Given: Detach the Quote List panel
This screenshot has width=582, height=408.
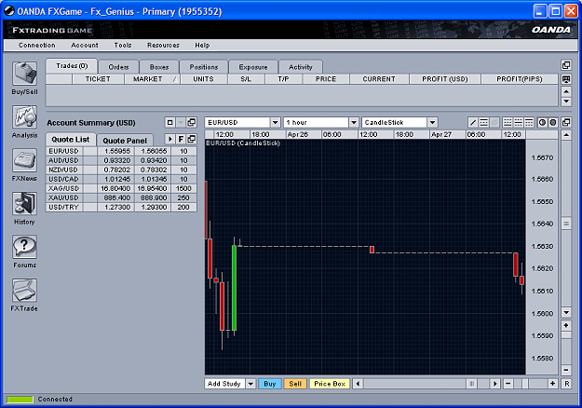Looking at the screenshot, I should click(192, 139).
